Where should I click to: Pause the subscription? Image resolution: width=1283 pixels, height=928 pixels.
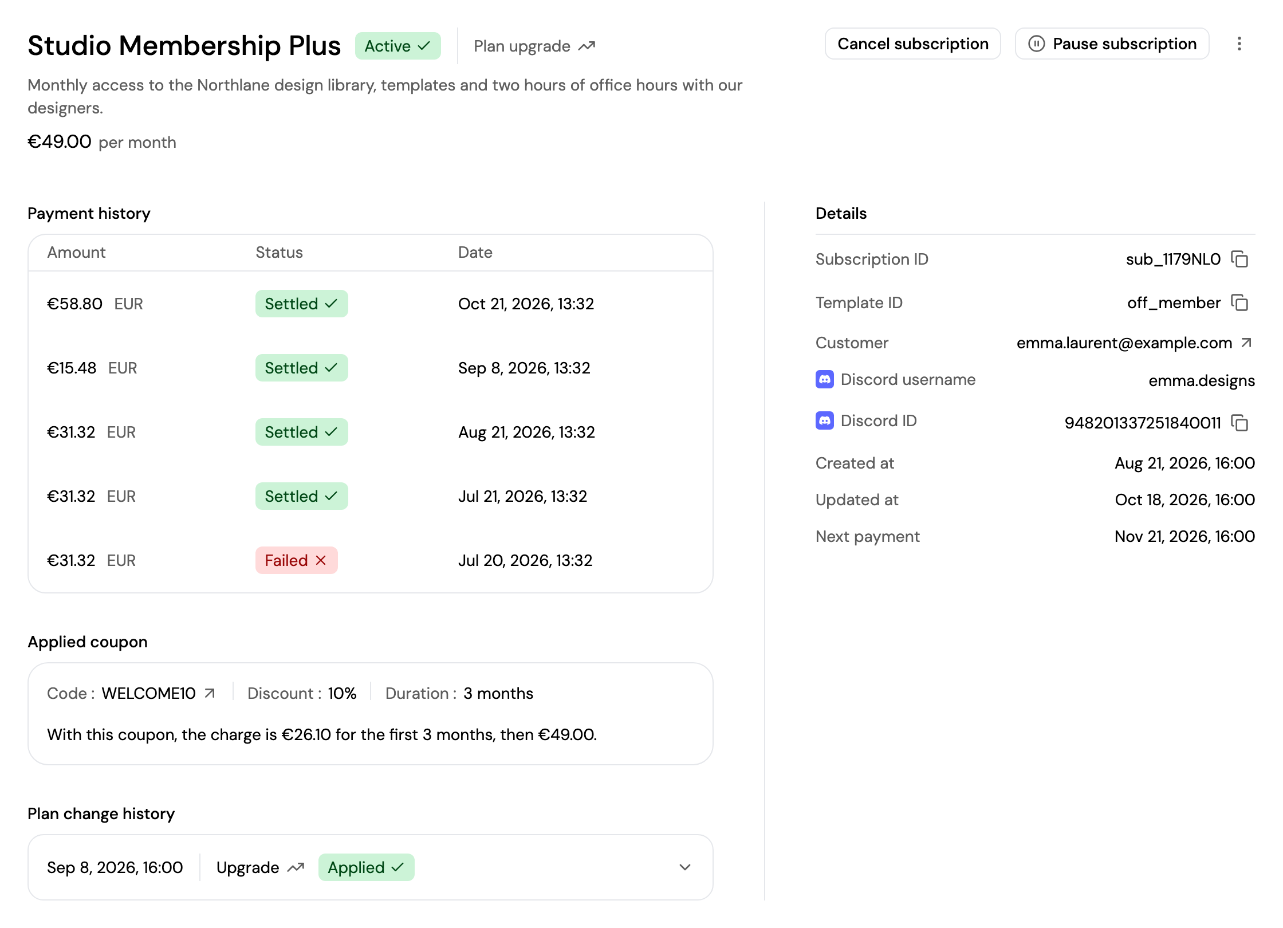click(x=1112, y=44)
